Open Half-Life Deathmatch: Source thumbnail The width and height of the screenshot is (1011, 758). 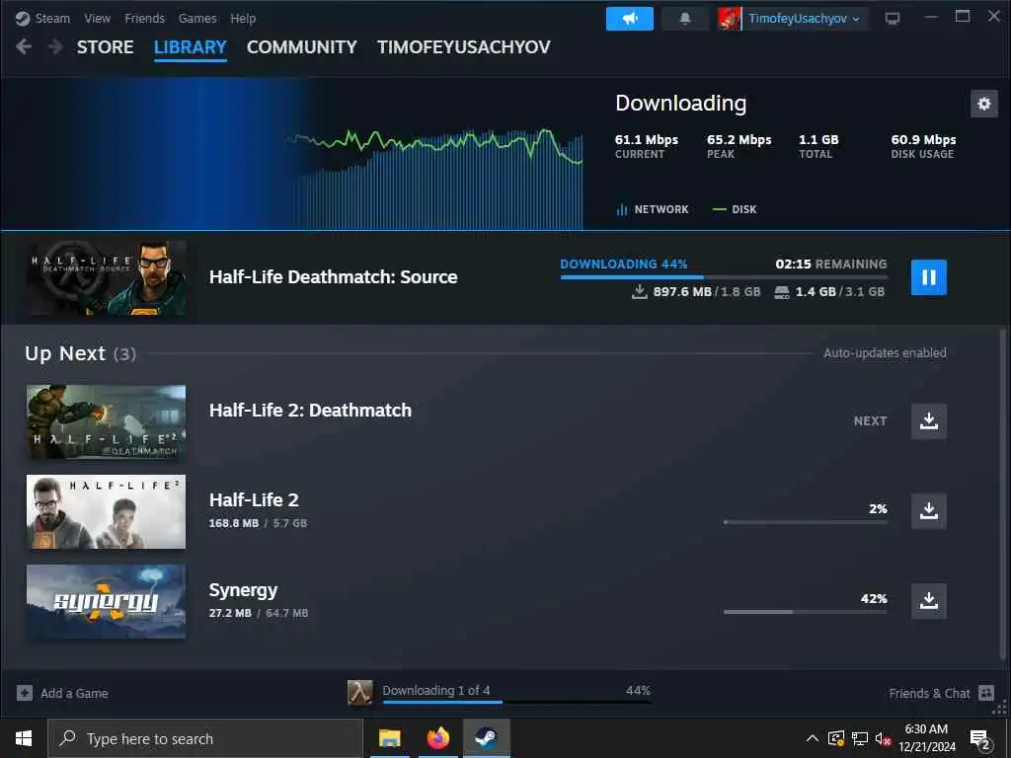tap(106, 277)
